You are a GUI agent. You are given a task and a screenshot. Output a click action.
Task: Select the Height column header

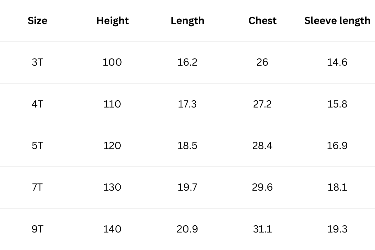click(x=112, y=21)
